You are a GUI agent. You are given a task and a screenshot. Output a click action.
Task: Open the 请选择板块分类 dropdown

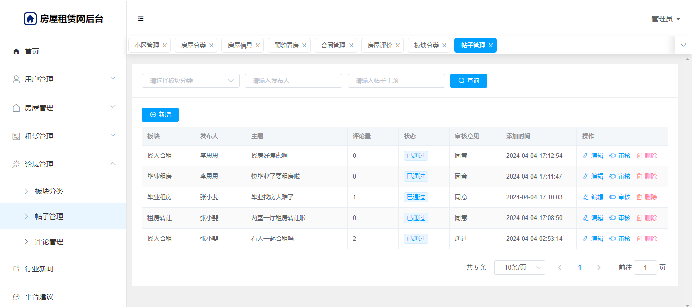190,81
